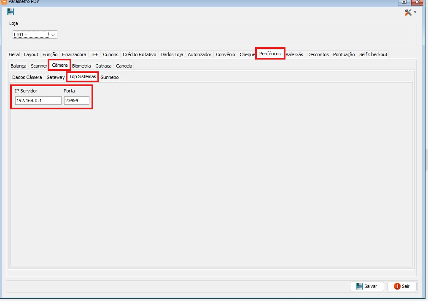Screen dimensions: 428x301
Task: Open the Biometria sub-tab
Action: (81, 66)
